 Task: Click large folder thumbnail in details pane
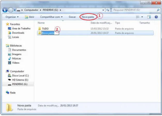(x=10, y=108)
